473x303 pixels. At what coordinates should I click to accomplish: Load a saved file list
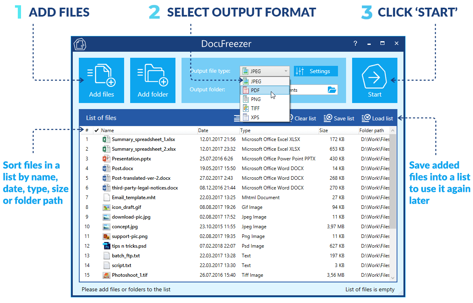[x=377, y=118]
